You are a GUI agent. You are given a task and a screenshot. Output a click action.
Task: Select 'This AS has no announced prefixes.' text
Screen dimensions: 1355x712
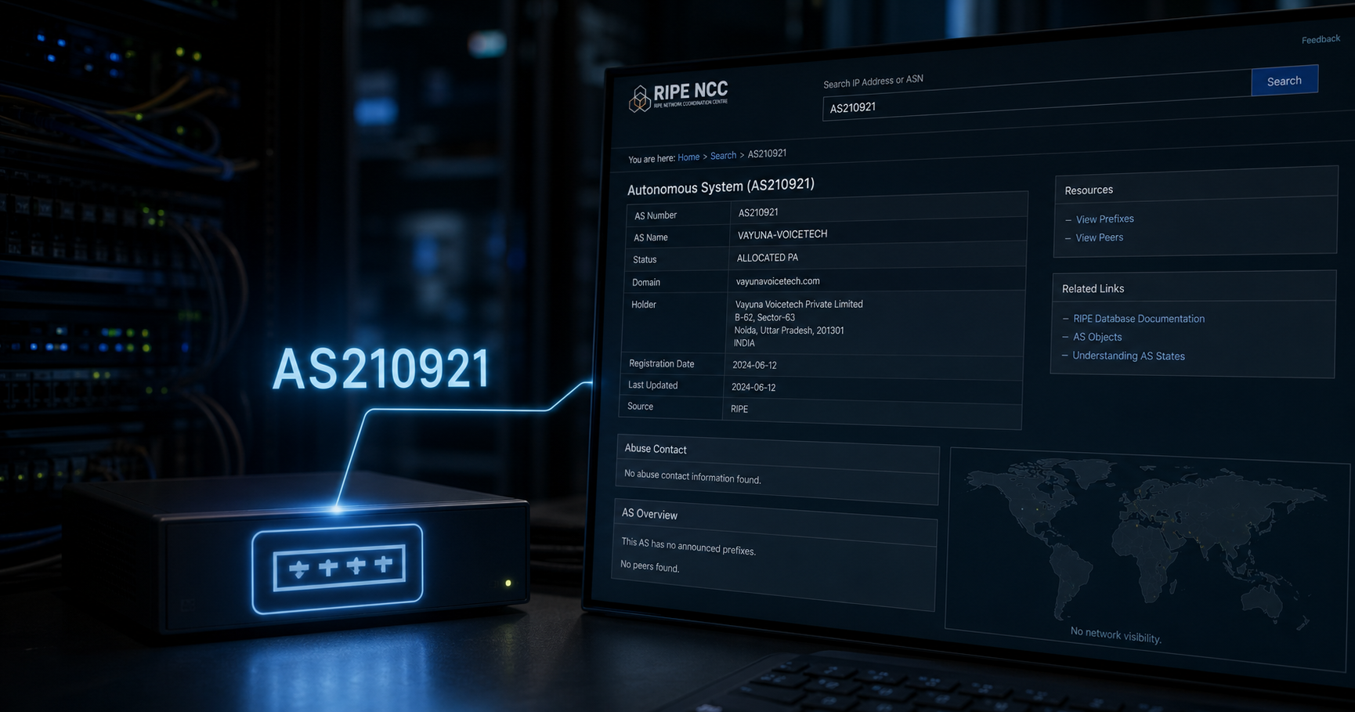688,546
